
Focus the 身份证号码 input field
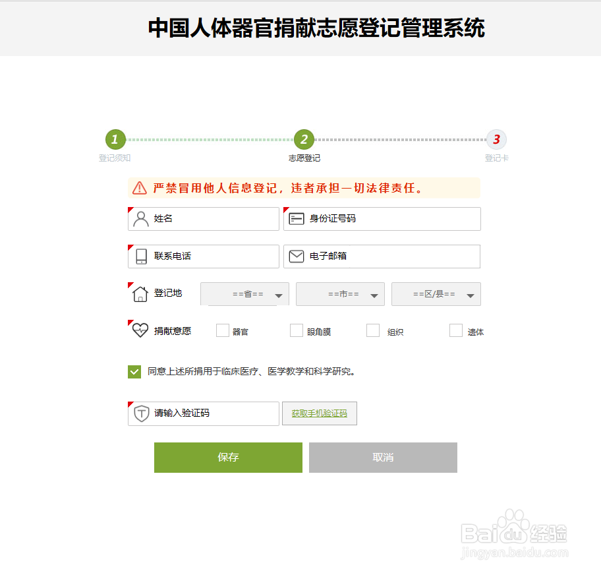pyautogui.click(x=382, y=219)
